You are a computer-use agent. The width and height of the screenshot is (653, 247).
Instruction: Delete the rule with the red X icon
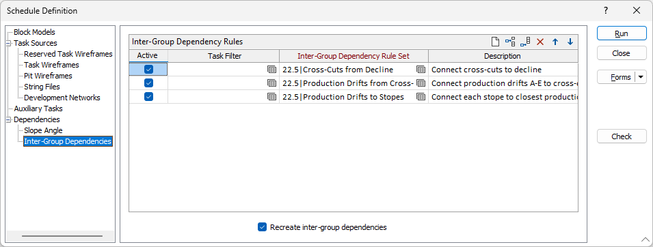pos(540,42)
